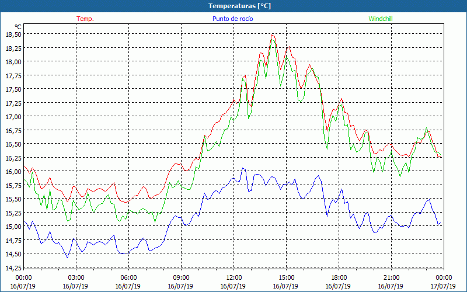Click the 15,00 y-axis value
This screenshot has width=467, height=292.
tap(13, 226)
